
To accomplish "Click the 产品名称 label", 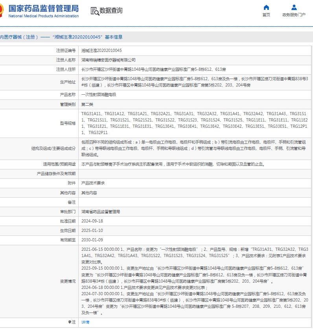I will pos(68,95).
